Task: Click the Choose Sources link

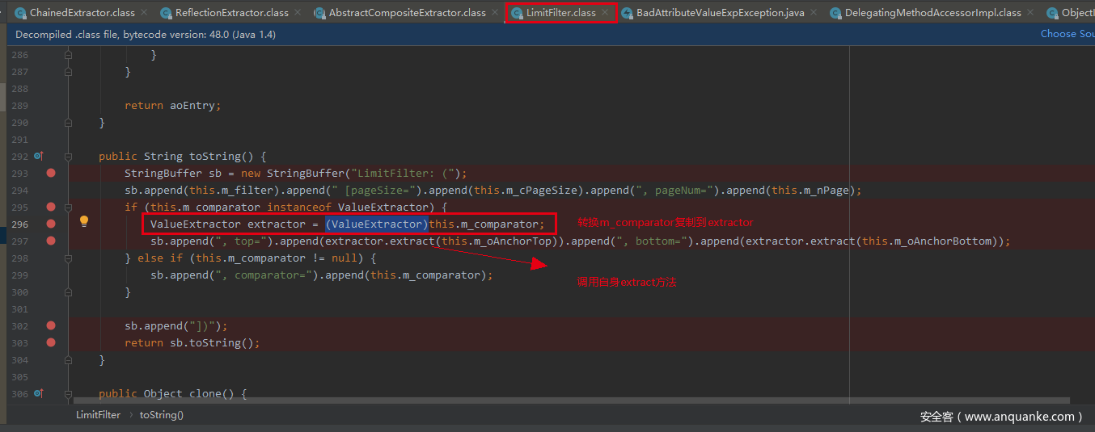Action: tap(1068, 34)
